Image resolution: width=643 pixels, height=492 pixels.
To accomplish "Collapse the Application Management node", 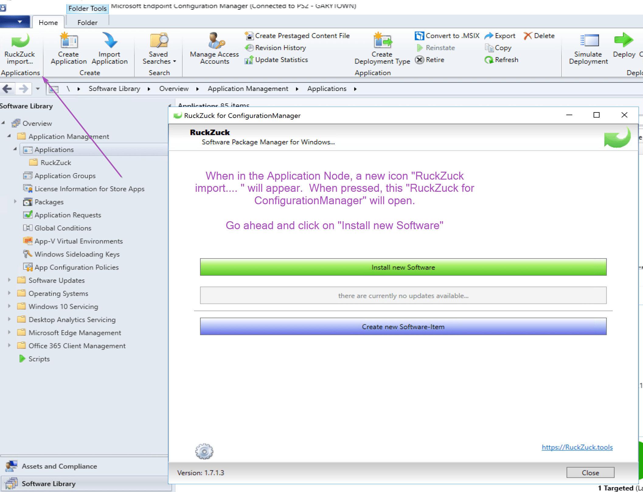I will click(9, 136).
